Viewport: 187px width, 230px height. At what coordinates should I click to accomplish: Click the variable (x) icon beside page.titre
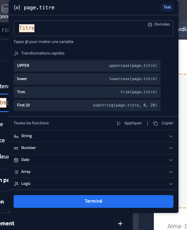[x=17, y=8]
